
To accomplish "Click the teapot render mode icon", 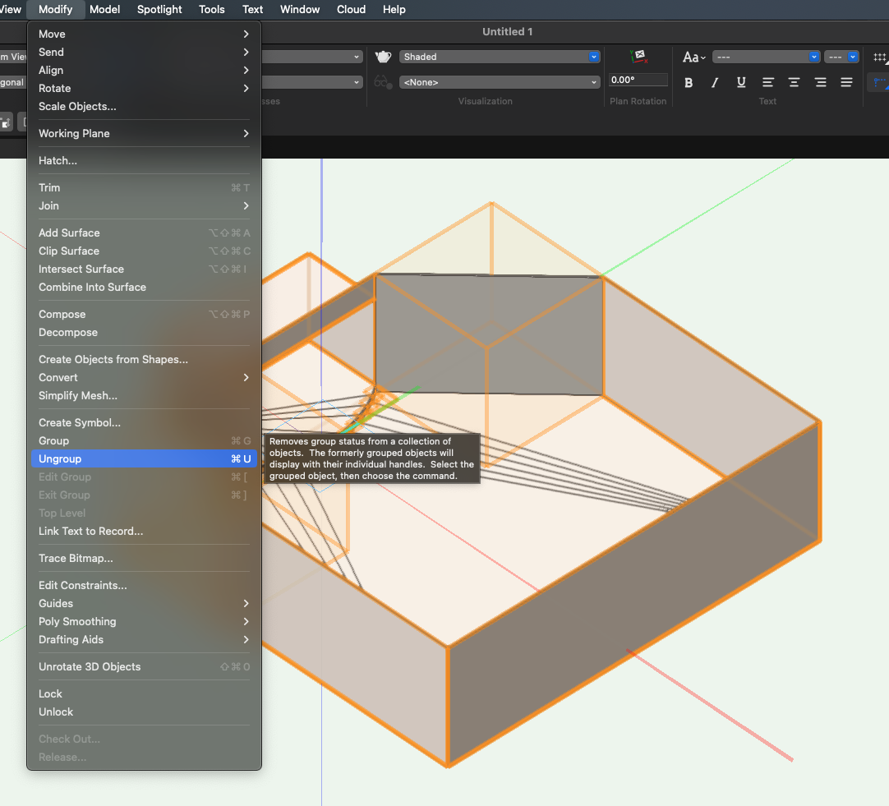I will click(383, 57).
